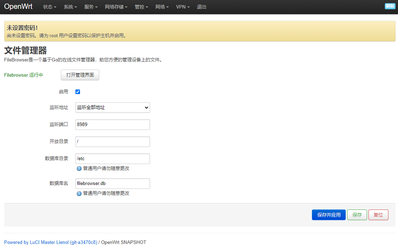Select 退出 from the top navigation
Viewport: 398px width, 245px height.
pos(201,6)
